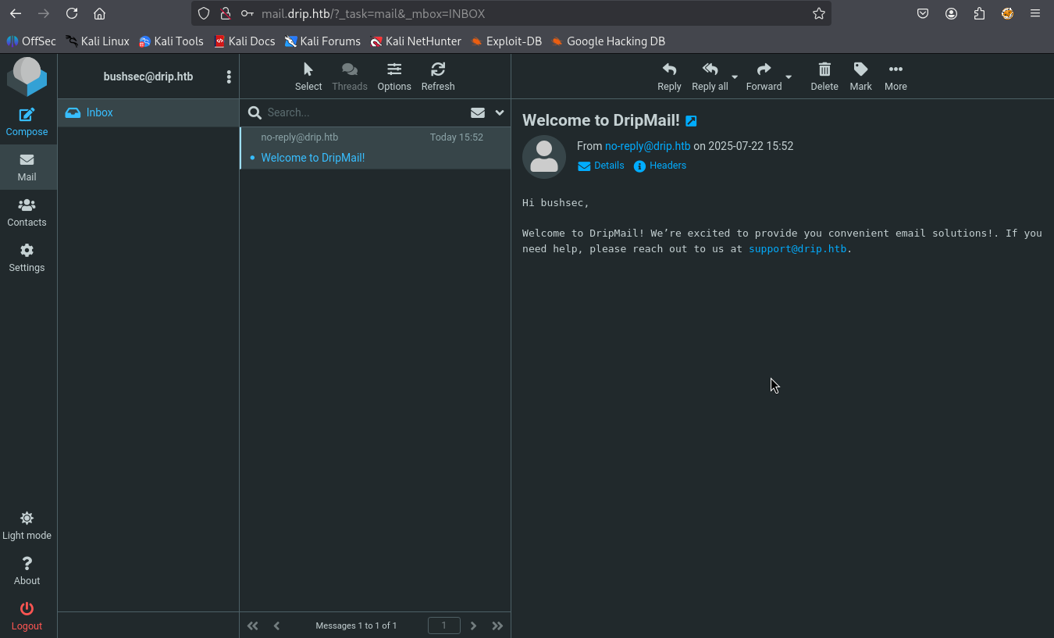Toggle the unread messages filter envelope

pos(478,112)
